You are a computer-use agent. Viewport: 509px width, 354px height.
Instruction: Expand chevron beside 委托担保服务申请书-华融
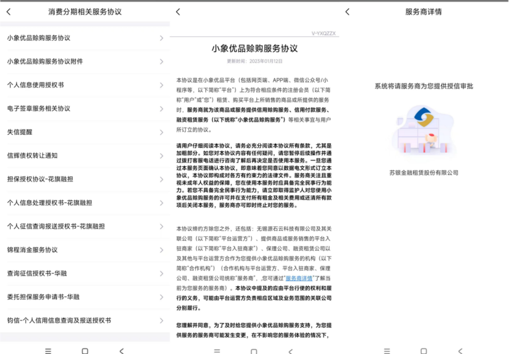point(161,297)
